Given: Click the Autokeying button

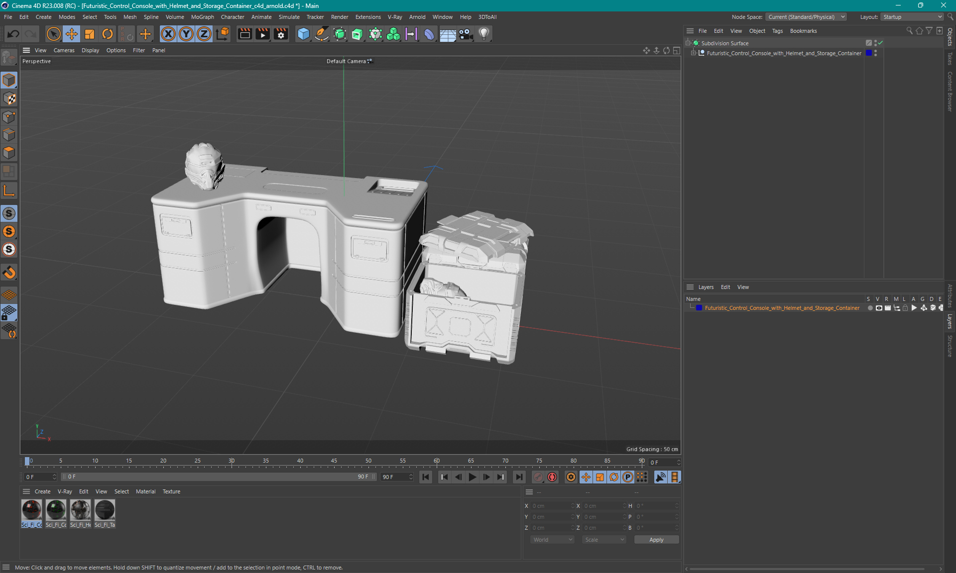Looking at the screenshot, I should click(x=552, y=477).
